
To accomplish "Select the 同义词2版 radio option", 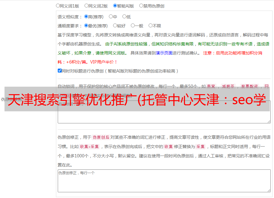I will pyautogui.click(x=86, y=6).
